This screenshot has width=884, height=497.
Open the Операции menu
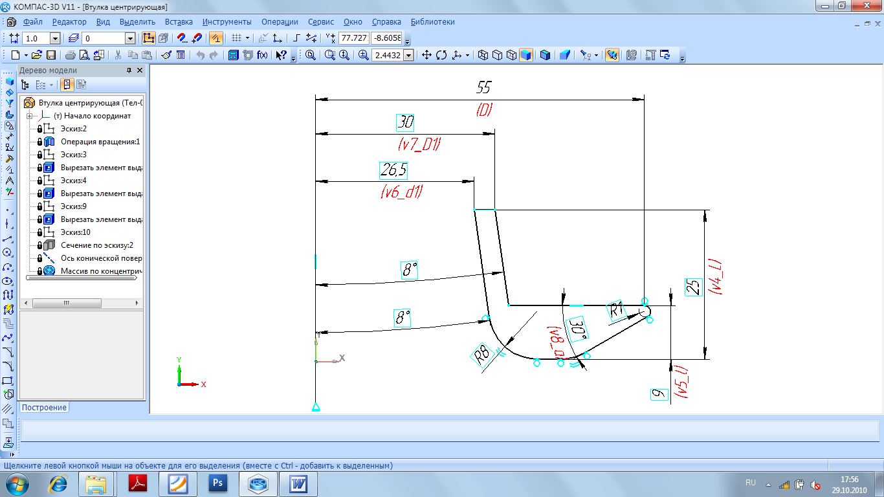coord(280,22)
